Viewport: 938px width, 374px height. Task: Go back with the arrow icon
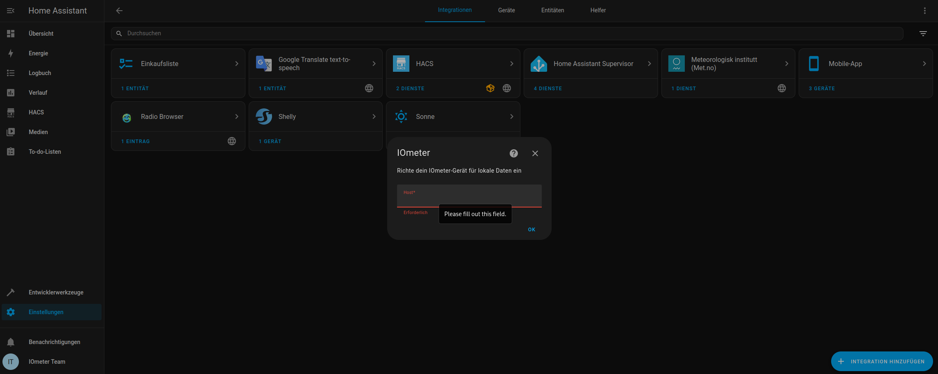pos(119,11)
